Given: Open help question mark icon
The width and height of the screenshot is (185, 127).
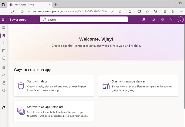Looking at the screenshot, I should pos(171,19).
